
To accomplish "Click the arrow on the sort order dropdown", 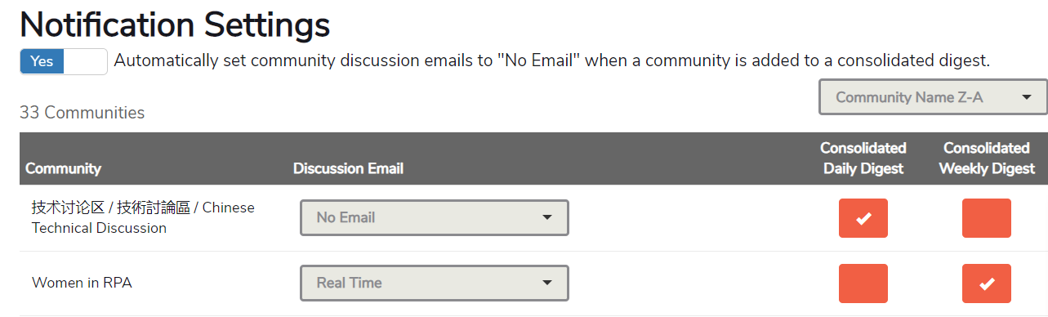I will [x=1026, y=97].
